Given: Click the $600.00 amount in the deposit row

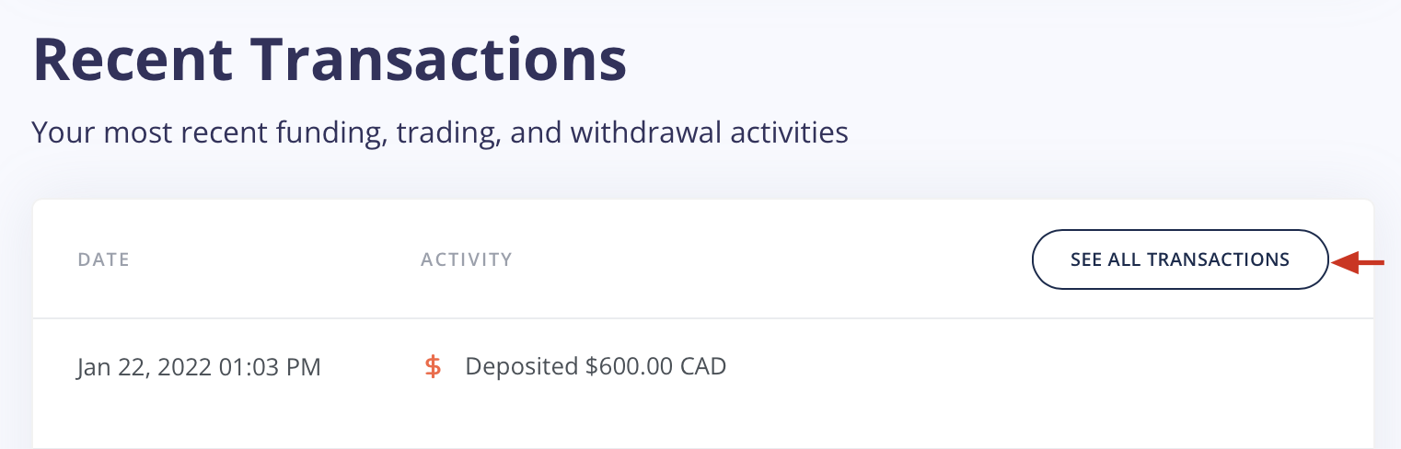Looking at the screenshot, I should click(629, 367).
